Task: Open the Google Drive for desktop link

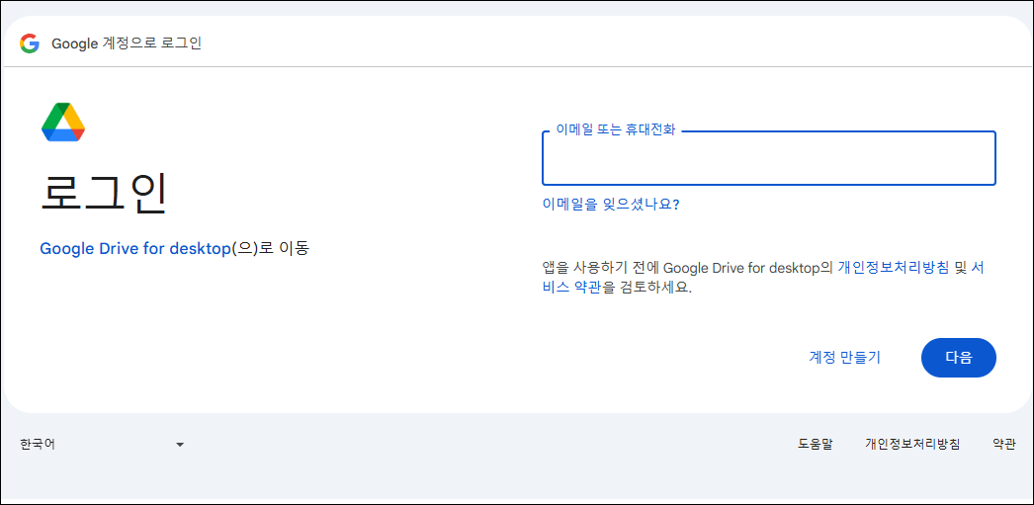Action: click(x=135, y=249)
